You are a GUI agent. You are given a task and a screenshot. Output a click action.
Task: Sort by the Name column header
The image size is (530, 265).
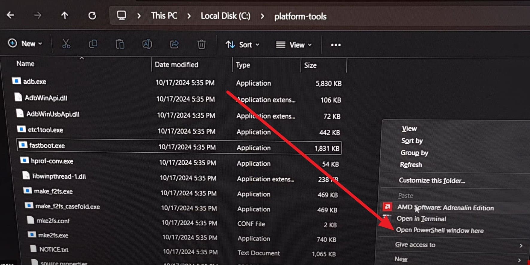pos(25,64)
